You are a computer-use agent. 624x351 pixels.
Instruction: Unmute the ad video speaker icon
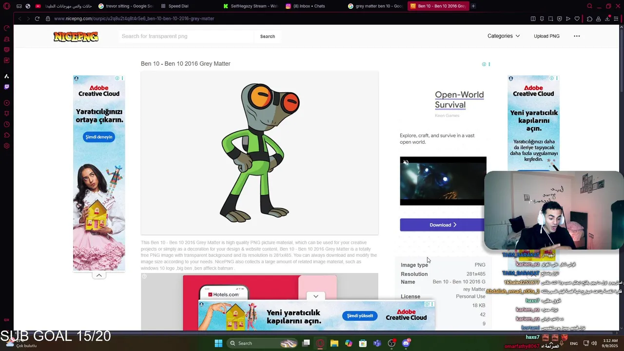pos(406,163)
